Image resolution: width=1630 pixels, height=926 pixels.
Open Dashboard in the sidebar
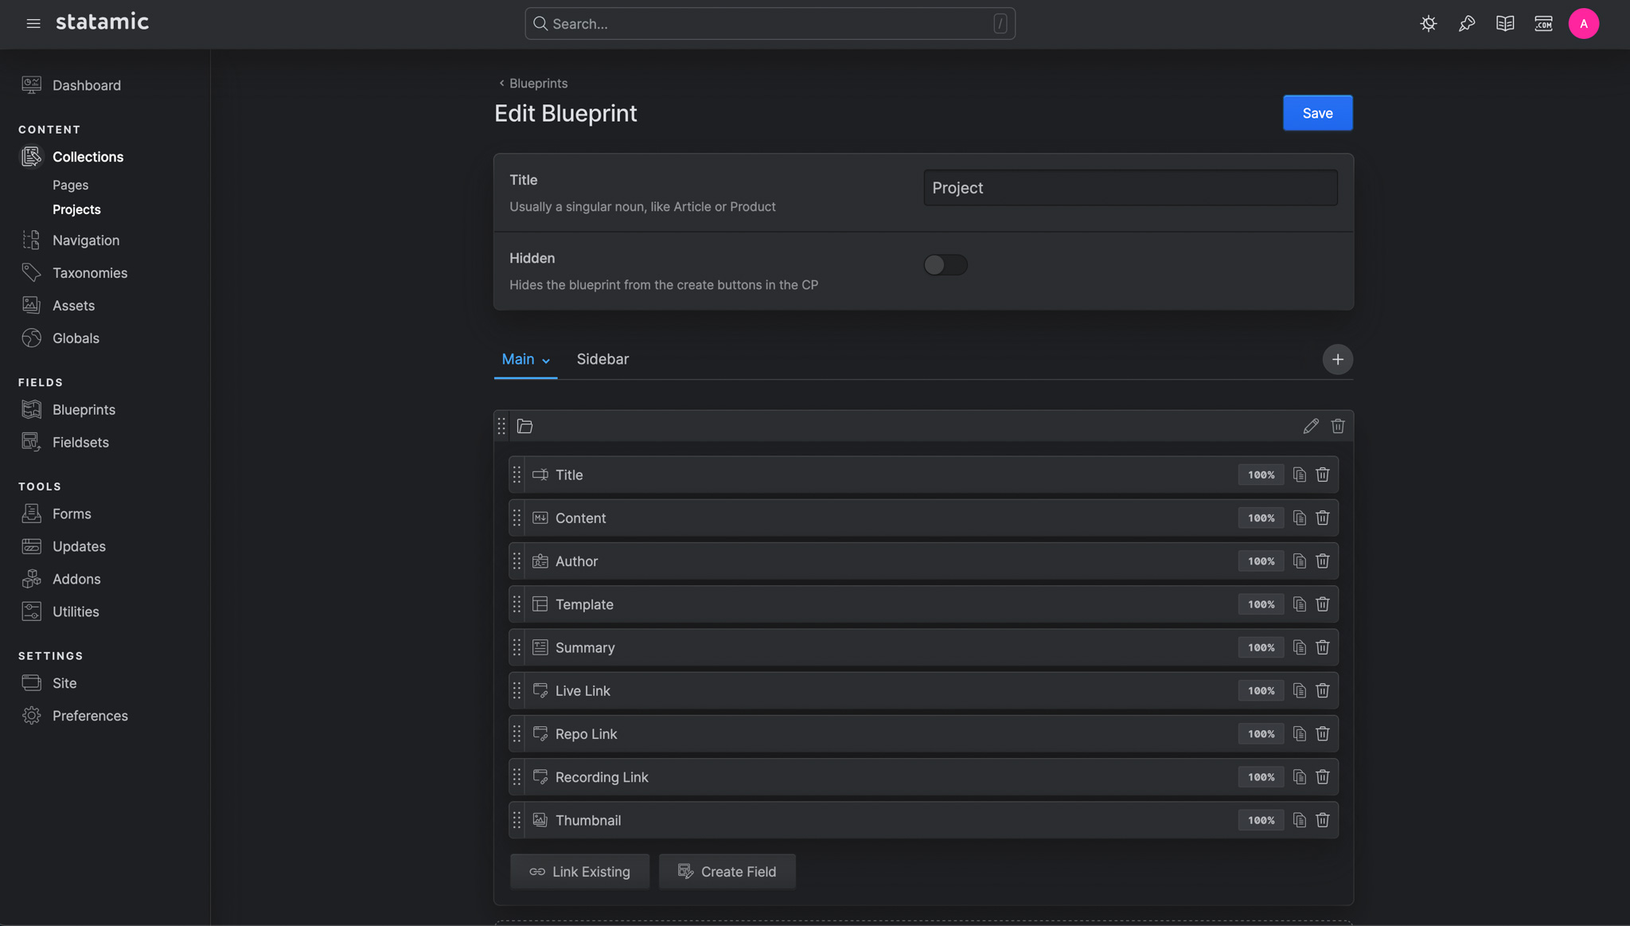coord(86,85)
